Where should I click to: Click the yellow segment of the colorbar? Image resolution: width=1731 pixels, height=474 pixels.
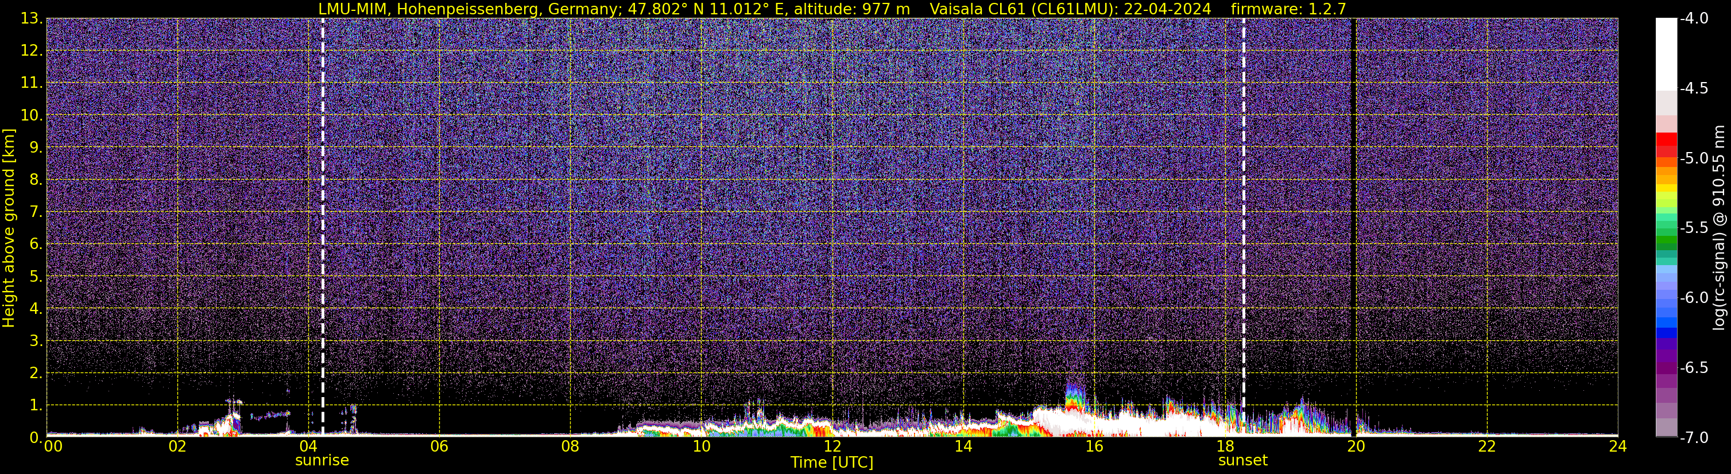1666,188
